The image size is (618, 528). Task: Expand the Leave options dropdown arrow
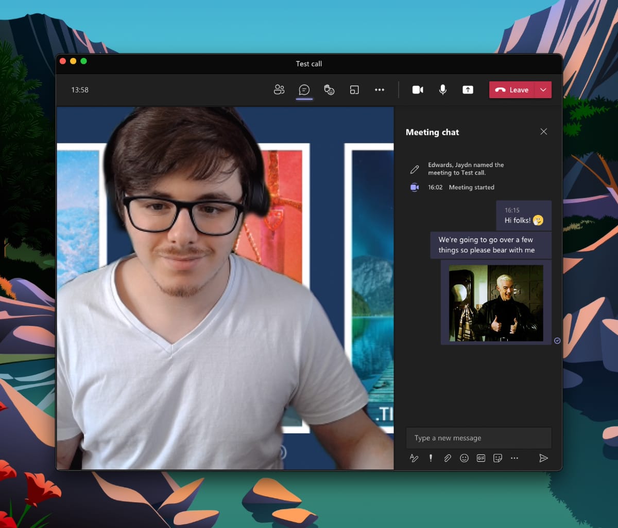pos(543,90)
